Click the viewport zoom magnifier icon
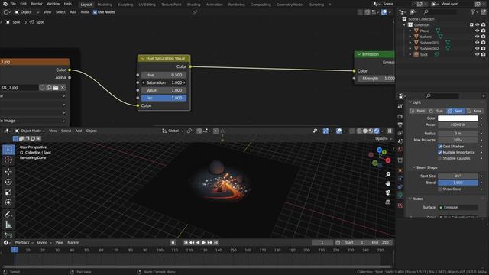Viewport: 489px width, 275px height. [x=387, y=174]
